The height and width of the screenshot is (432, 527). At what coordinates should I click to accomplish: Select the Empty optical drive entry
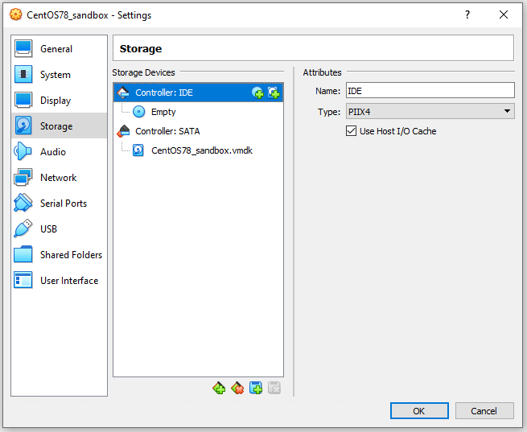(x=163, y=112)
